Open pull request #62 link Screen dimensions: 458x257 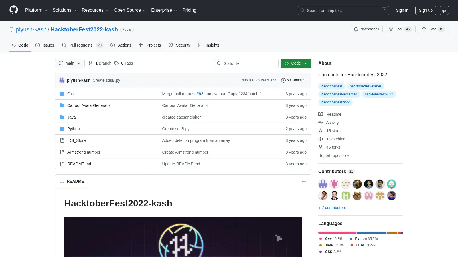200,94
